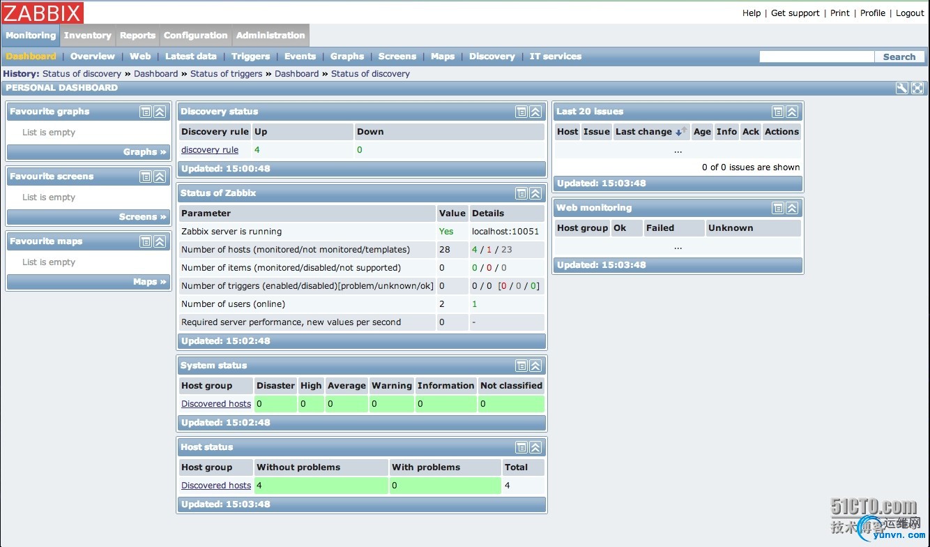Open the Favourite graphs widget menu icon
The image size is (930, 547).
pos(146,112)
